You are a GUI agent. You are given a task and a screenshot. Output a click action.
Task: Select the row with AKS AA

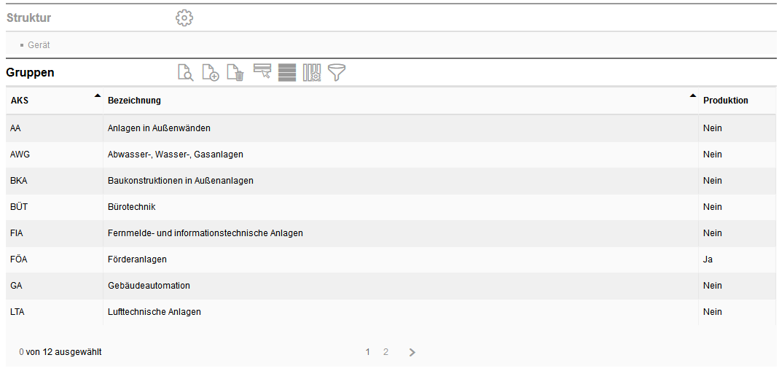[15, 128]
